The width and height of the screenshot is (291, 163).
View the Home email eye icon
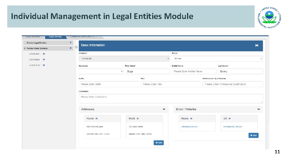click(191, 119)
